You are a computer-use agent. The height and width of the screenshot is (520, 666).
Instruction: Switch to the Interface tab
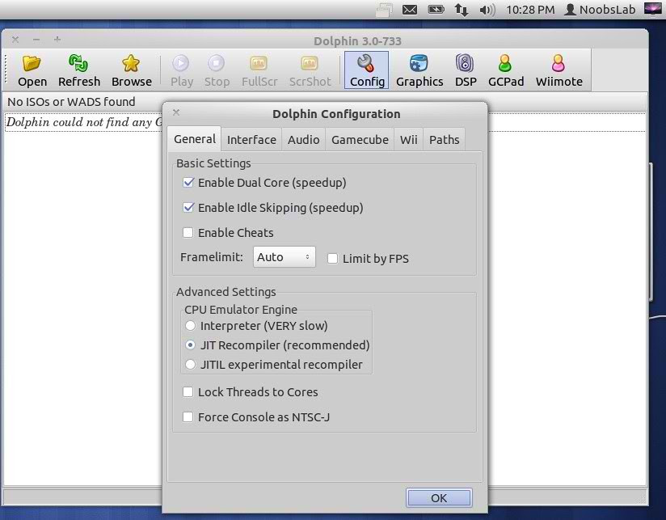251,139
